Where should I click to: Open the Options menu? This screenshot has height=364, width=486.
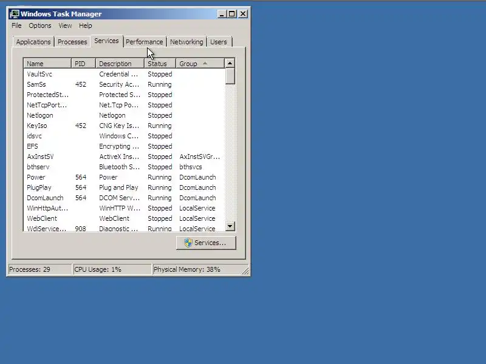click(x=40, y=25)
